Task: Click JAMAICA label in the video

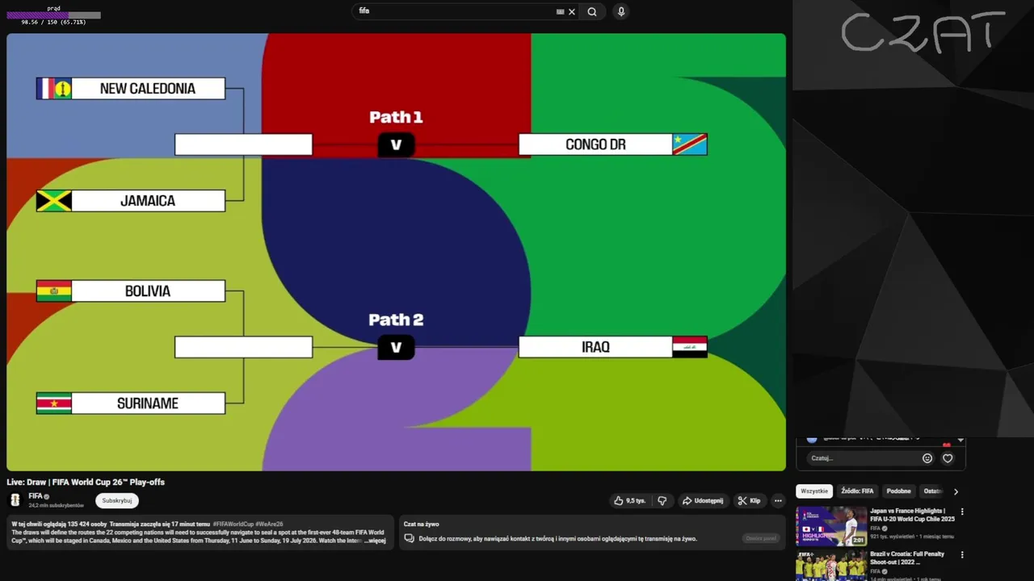Action: 148,201
